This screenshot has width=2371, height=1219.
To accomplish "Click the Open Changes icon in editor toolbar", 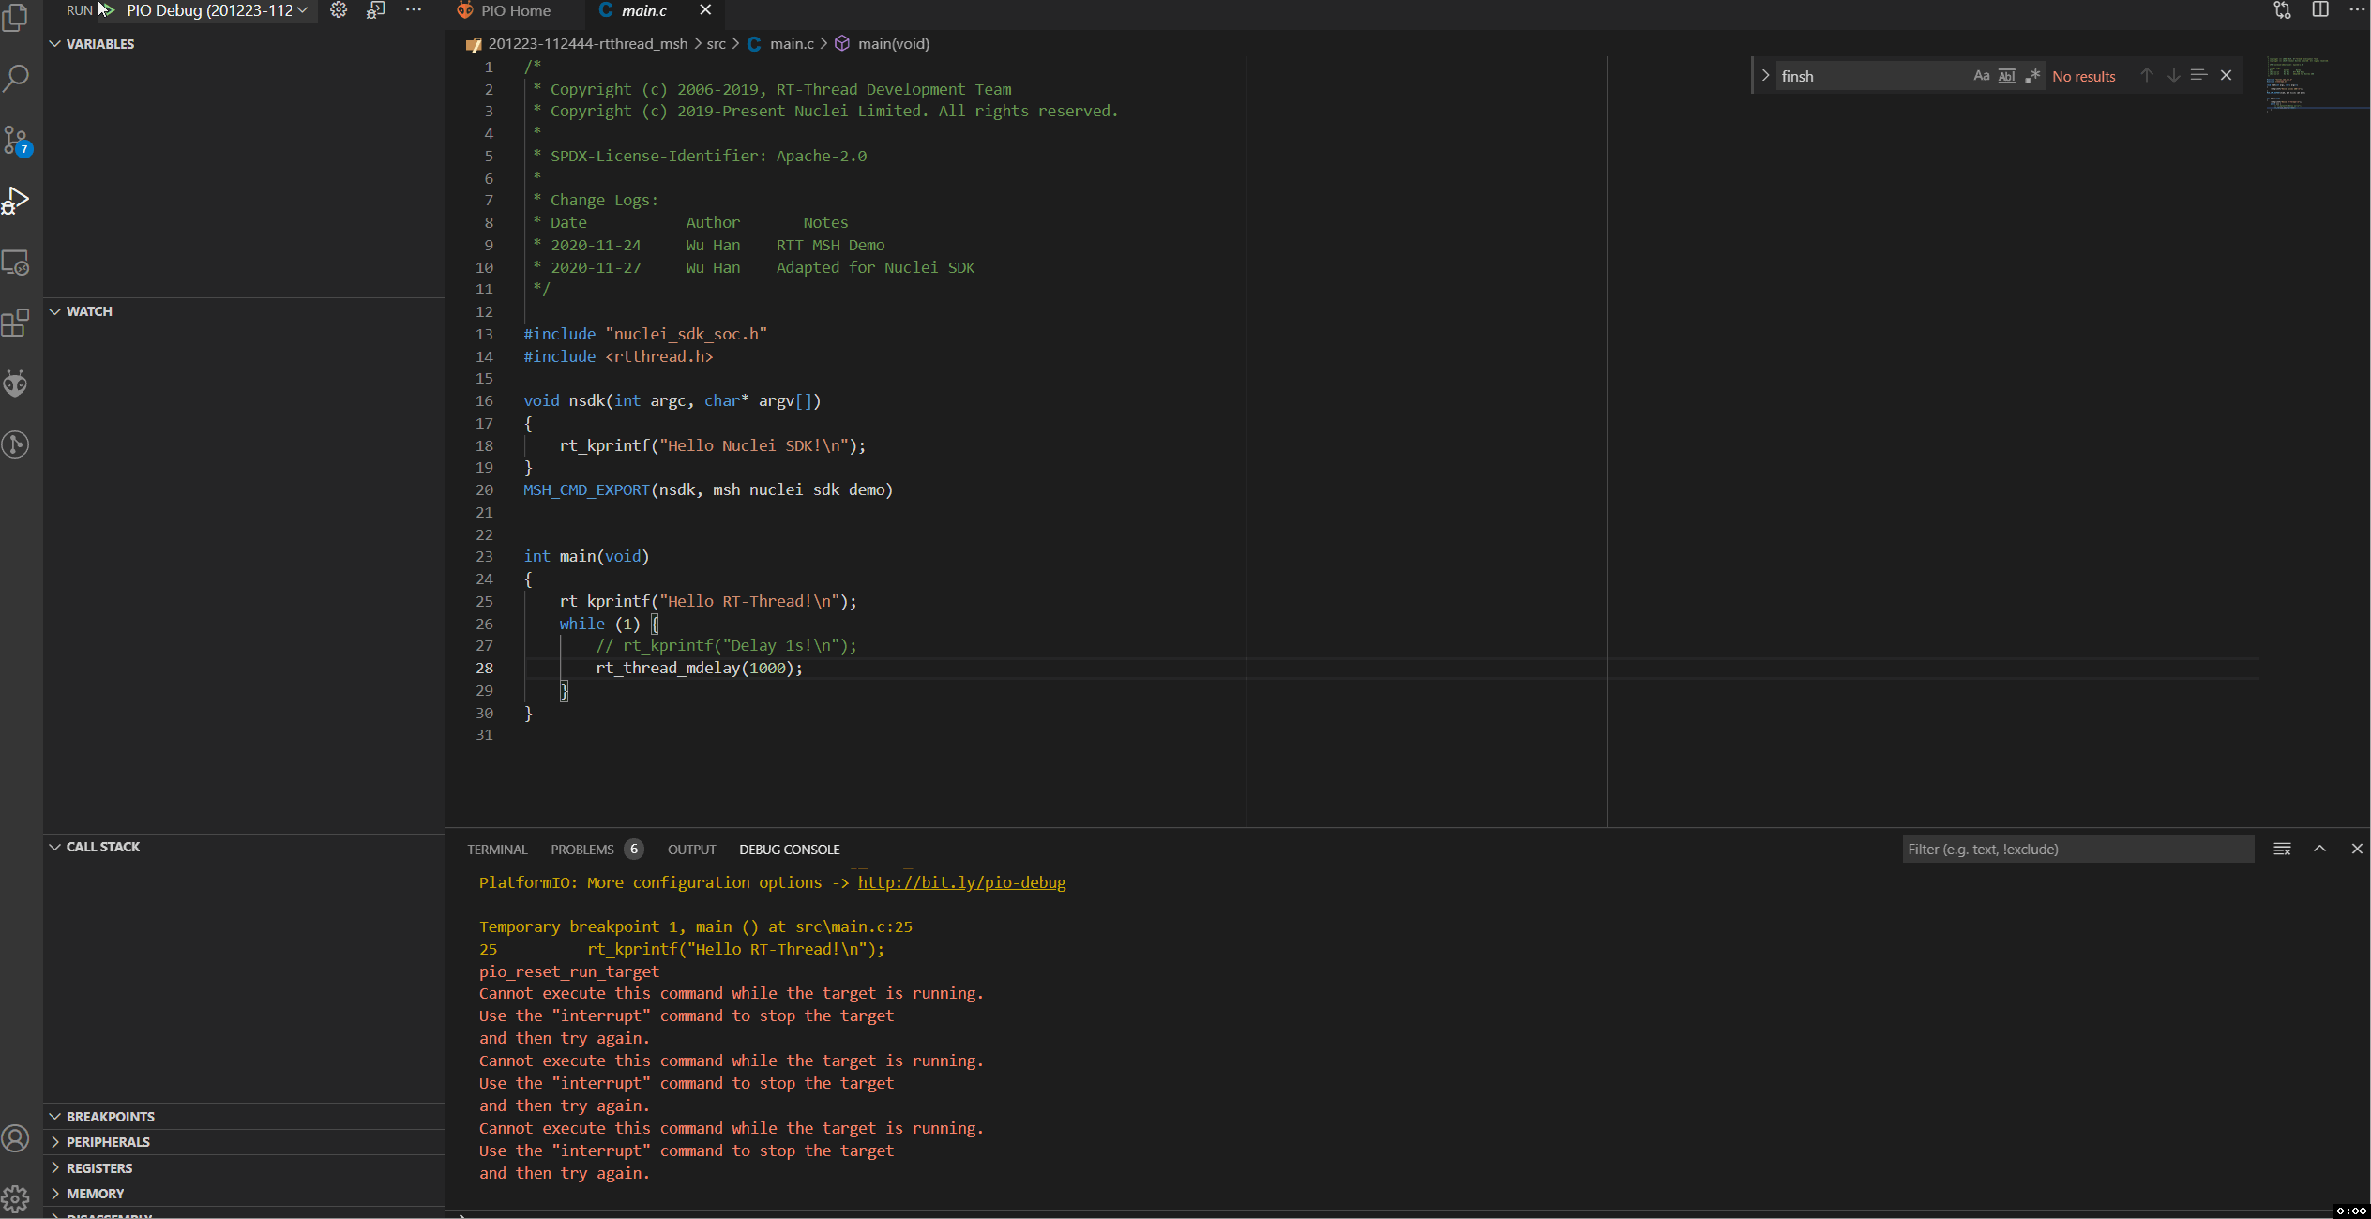I will 2283,10.
